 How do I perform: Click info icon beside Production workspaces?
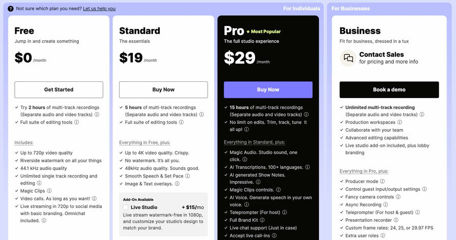click(x=400, y=122)
